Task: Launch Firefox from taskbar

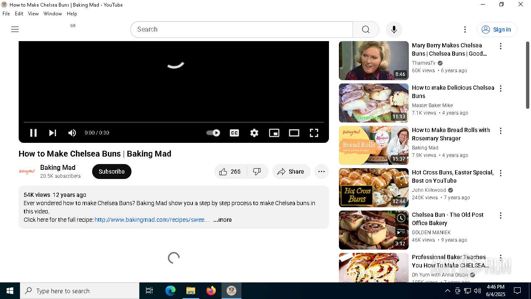Action: pyautogui.click(x=211, y=291)
